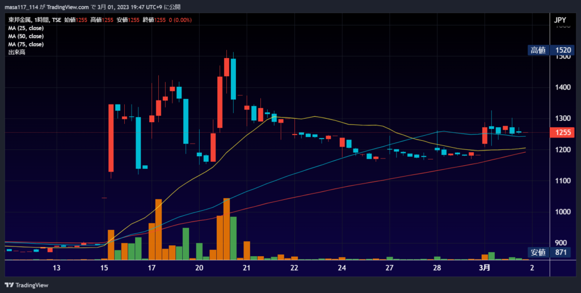
Task: Click the 1300 tick on price axis
Action: coord(562,118)
